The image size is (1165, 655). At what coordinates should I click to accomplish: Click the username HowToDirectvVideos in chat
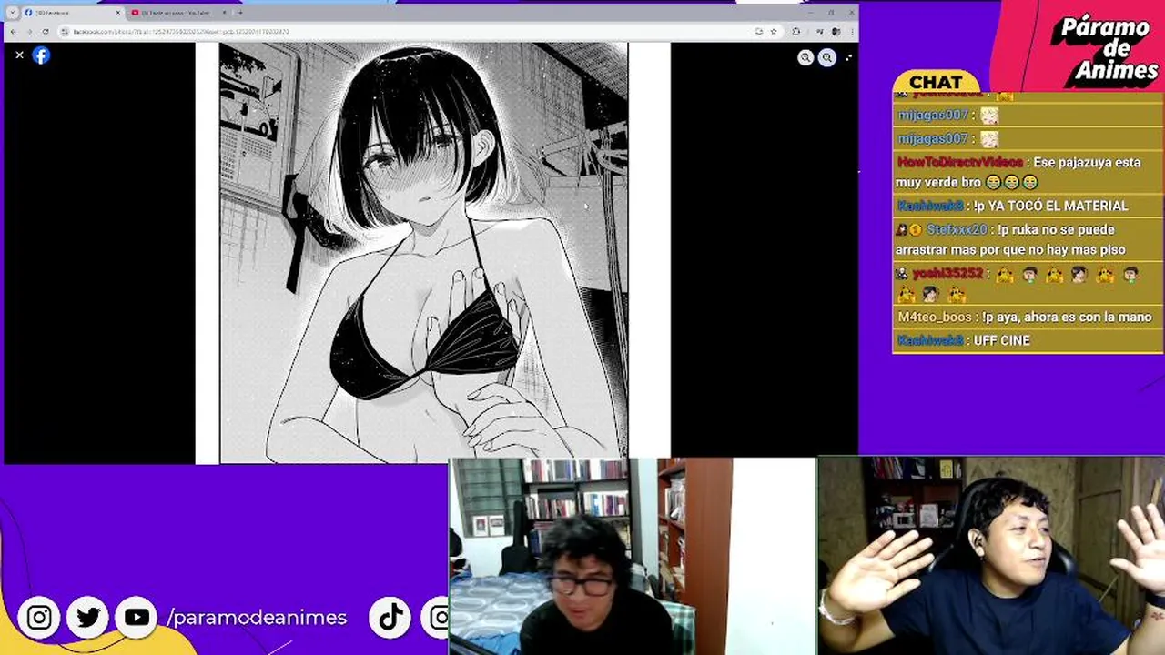pos(960,162)
